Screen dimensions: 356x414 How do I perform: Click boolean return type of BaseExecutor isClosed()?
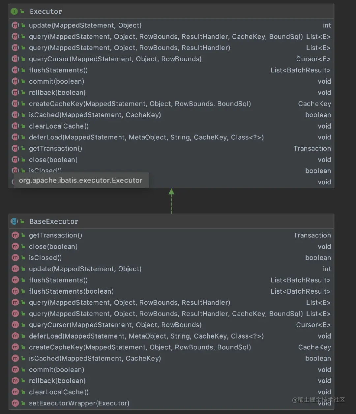pos(318,258)
